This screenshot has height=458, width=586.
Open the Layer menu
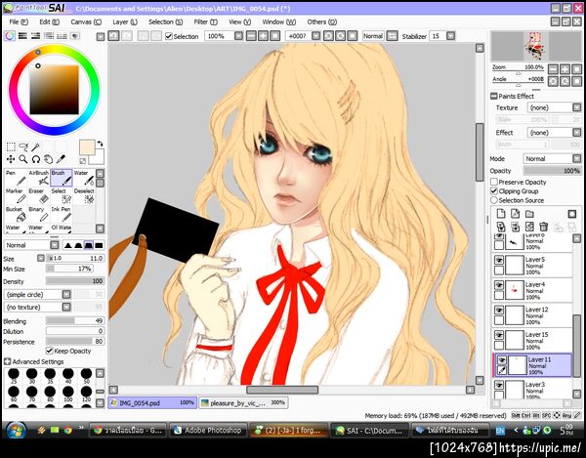pyautogui.click(x=125, y=22)
